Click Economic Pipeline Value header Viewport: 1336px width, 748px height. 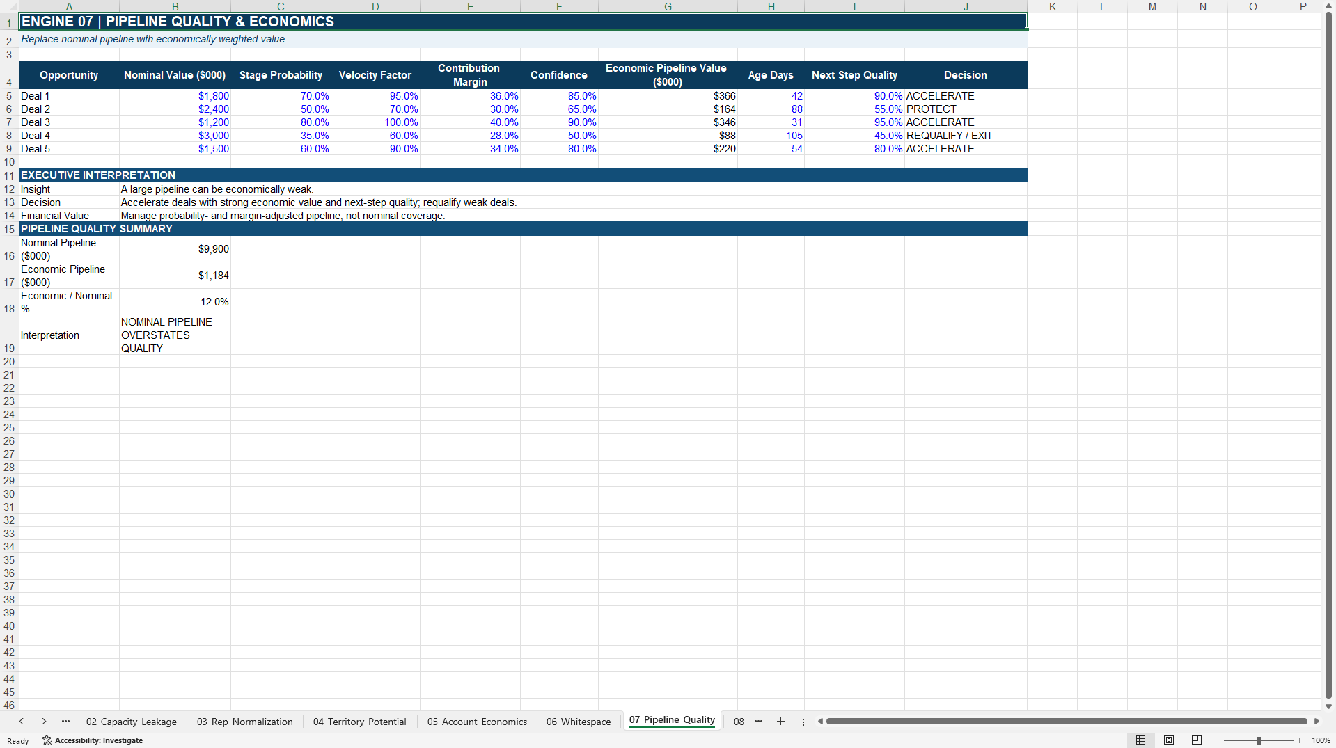coord(668,75)
